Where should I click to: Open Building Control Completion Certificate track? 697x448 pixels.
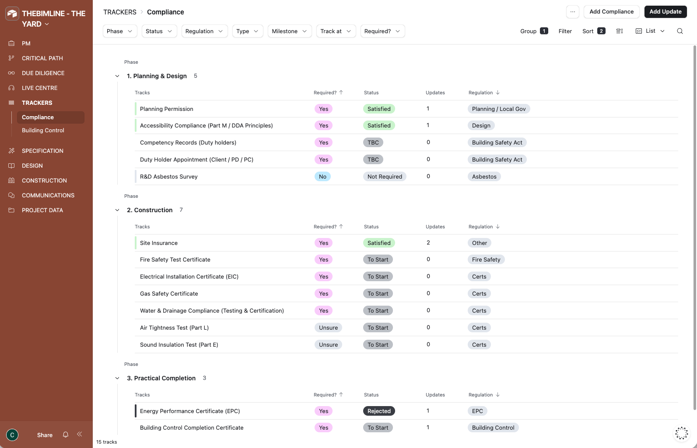tap(192, 427)
